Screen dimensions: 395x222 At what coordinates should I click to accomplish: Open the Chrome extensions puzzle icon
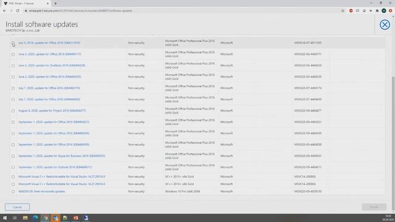click(377, 11)
